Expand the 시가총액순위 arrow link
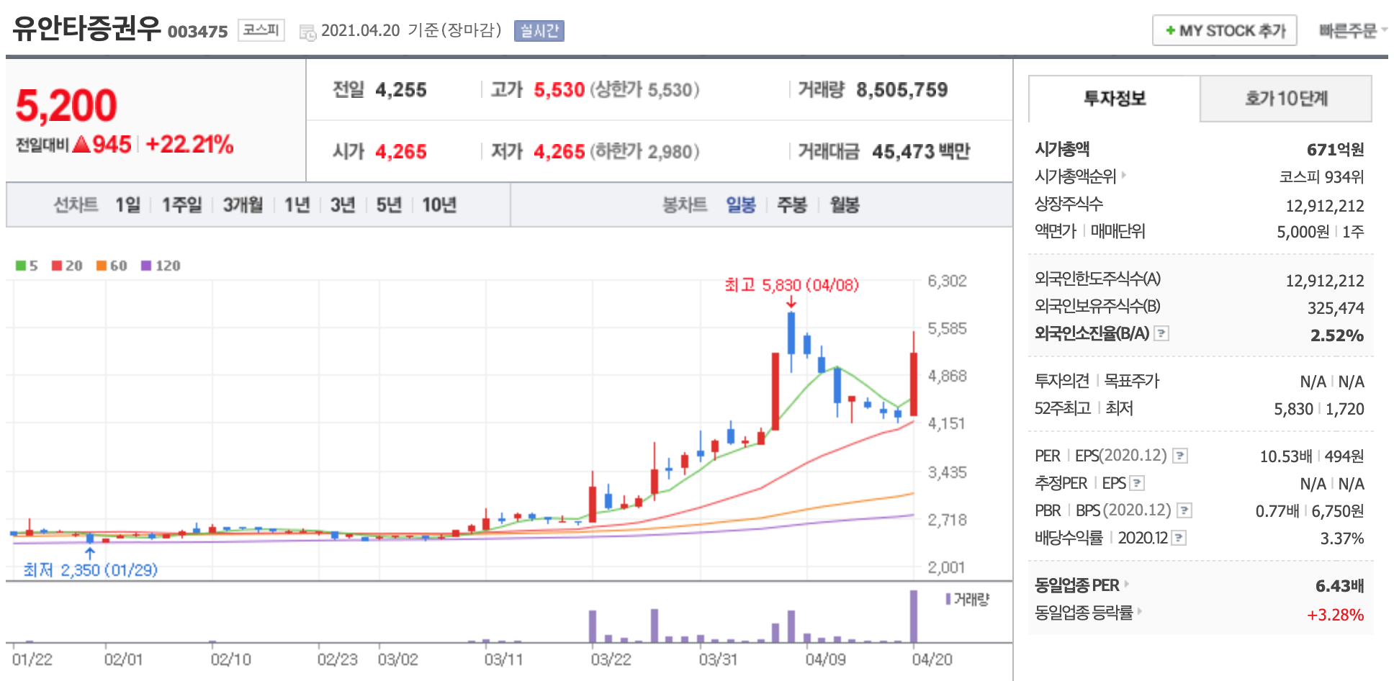 (x=1124, y=175)
